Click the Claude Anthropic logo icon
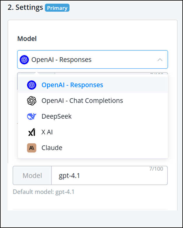This screenshot has height=228, width=183. (31, 148)
